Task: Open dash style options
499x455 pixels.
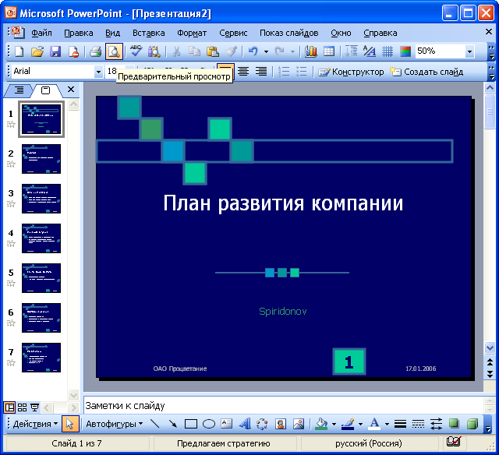Action: pyautogui.click(x=418, y=424)
